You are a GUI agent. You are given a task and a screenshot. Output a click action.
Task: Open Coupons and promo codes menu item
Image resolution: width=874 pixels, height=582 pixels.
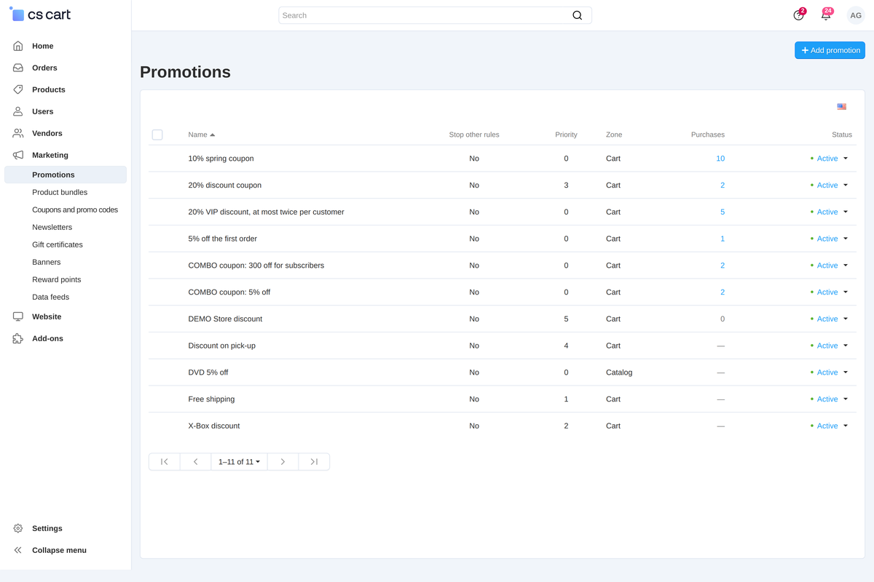(x=75, y=210)
